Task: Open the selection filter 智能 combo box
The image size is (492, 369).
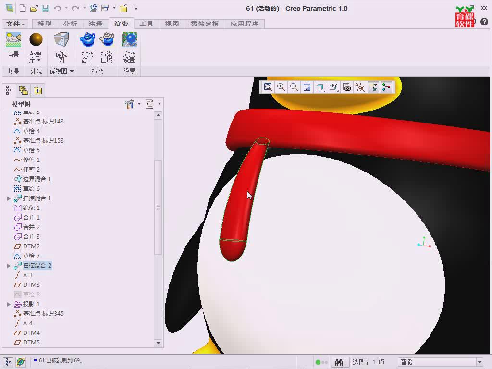Action: point(441,362)
